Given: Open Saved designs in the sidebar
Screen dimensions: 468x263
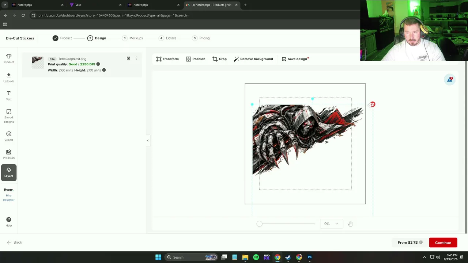Looking at the screenshot, I should pyautogui.click(x=9, y=116).
